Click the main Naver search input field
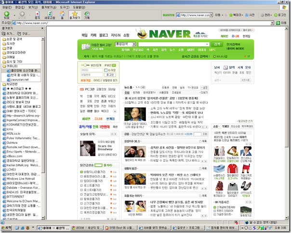 coord(174,44)
